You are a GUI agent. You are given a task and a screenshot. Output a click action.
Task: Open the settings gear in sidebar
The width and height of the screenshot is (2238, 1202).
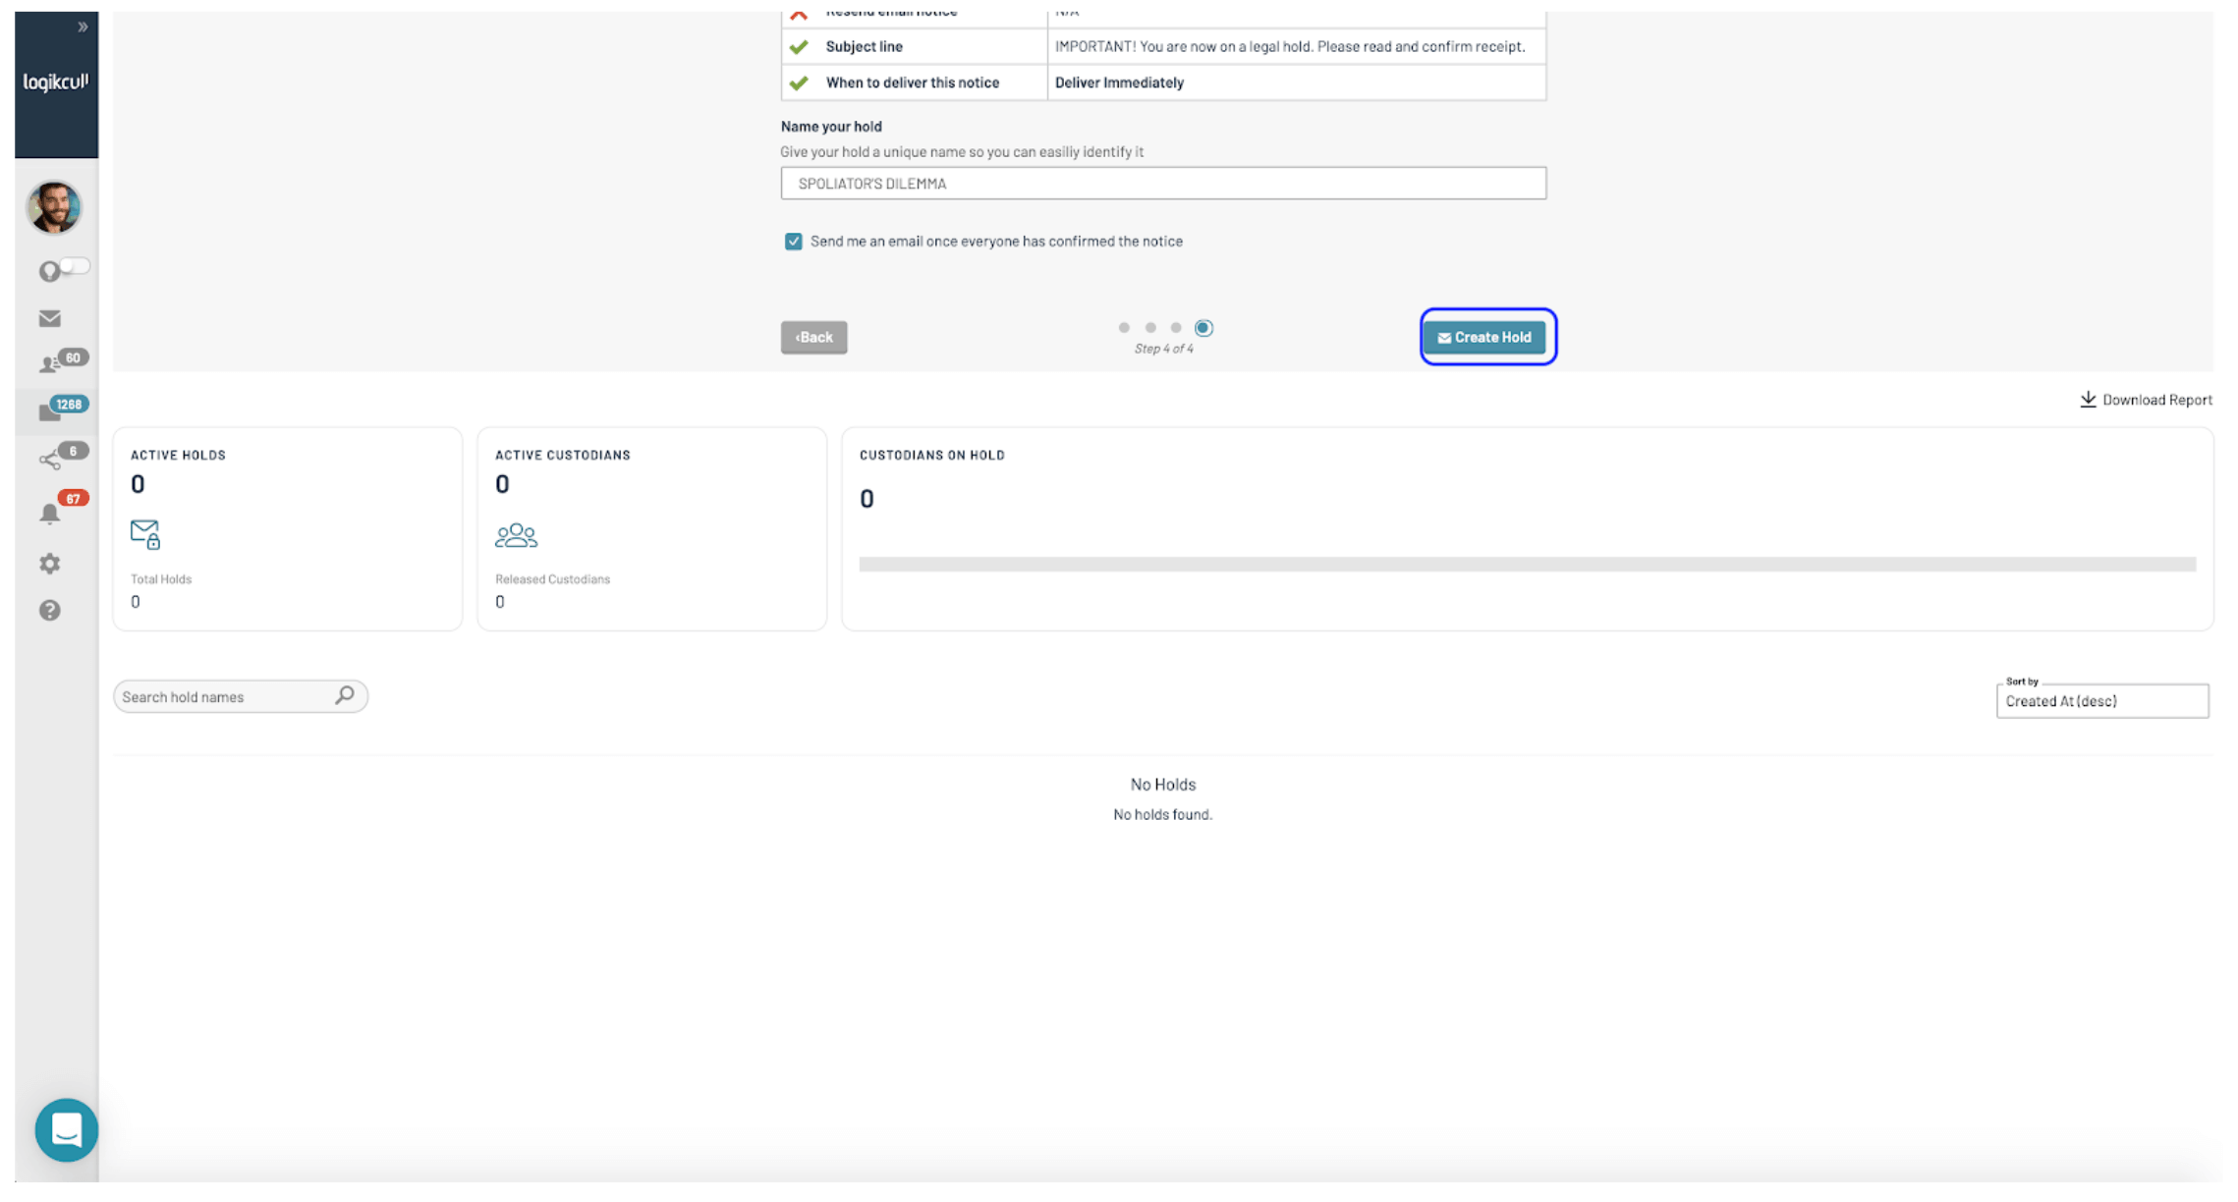pyautogui.click(x=50, y=564)
